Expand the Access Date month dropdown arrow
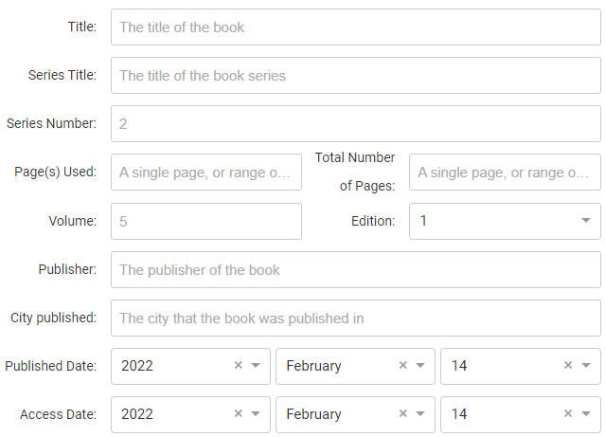605x437 pixels. (420, 415)
